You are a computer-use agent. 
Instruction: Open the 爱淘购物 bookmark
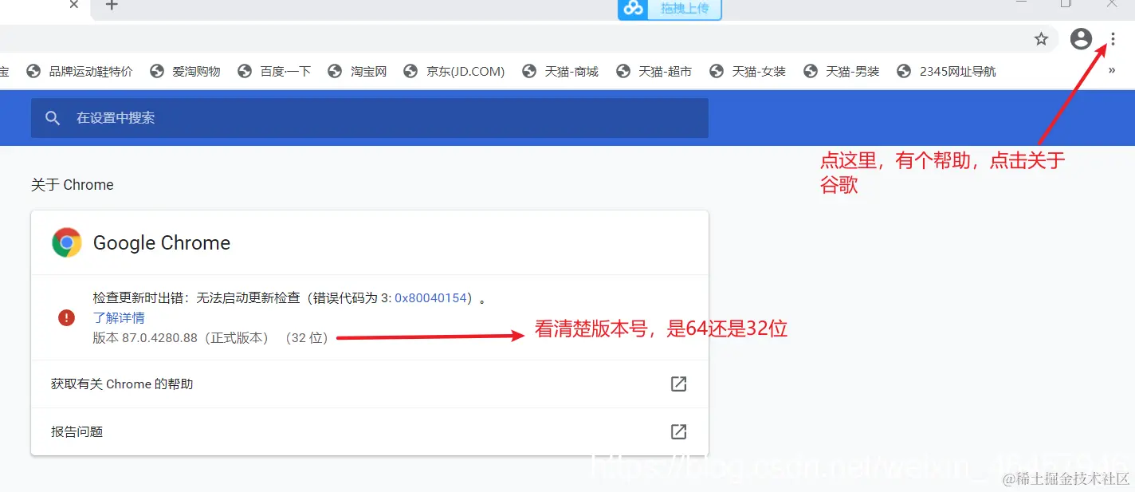pos(185,71)
